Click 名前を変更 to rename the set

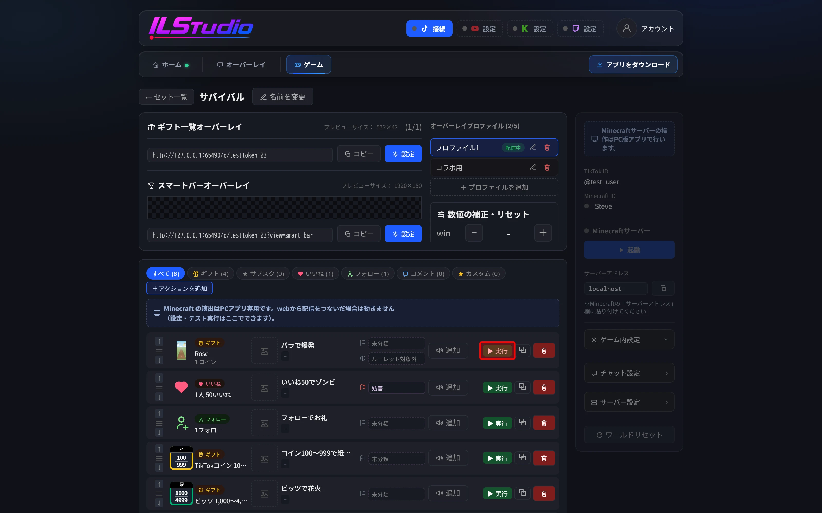(283, 97)
